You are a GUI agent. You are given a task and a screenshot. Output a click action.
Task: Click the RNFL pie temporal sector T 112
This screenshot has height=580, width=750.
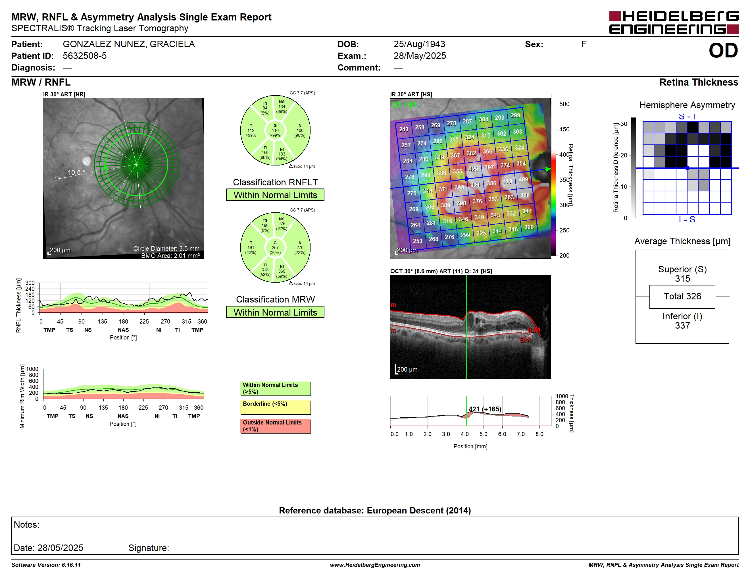tap(251, 130)
